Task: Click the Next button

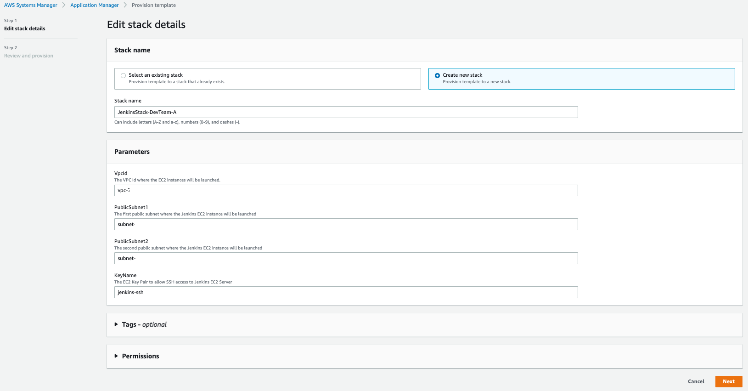Action: click(729, 381)
